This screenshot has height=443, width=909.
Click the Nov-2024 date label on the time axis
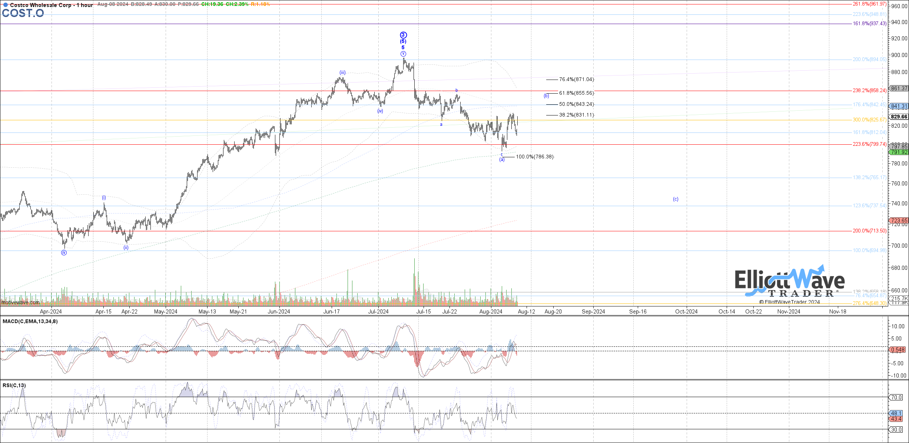(x=789, y=312)
